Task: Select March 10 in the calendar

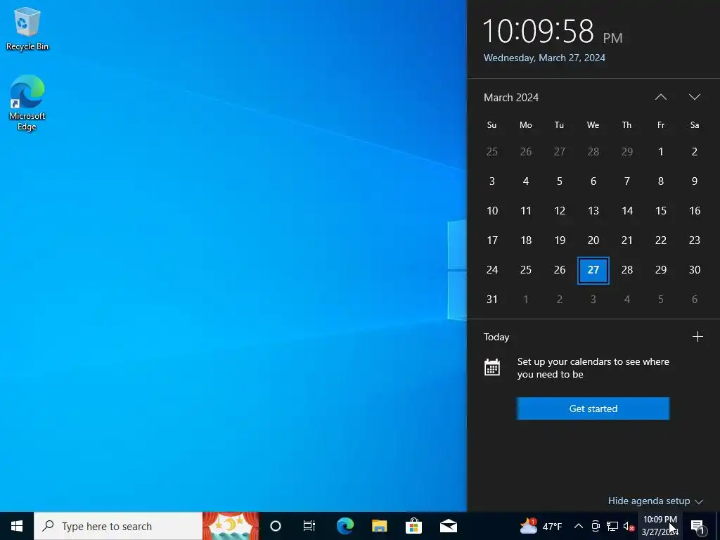Action: coord(491,211)
